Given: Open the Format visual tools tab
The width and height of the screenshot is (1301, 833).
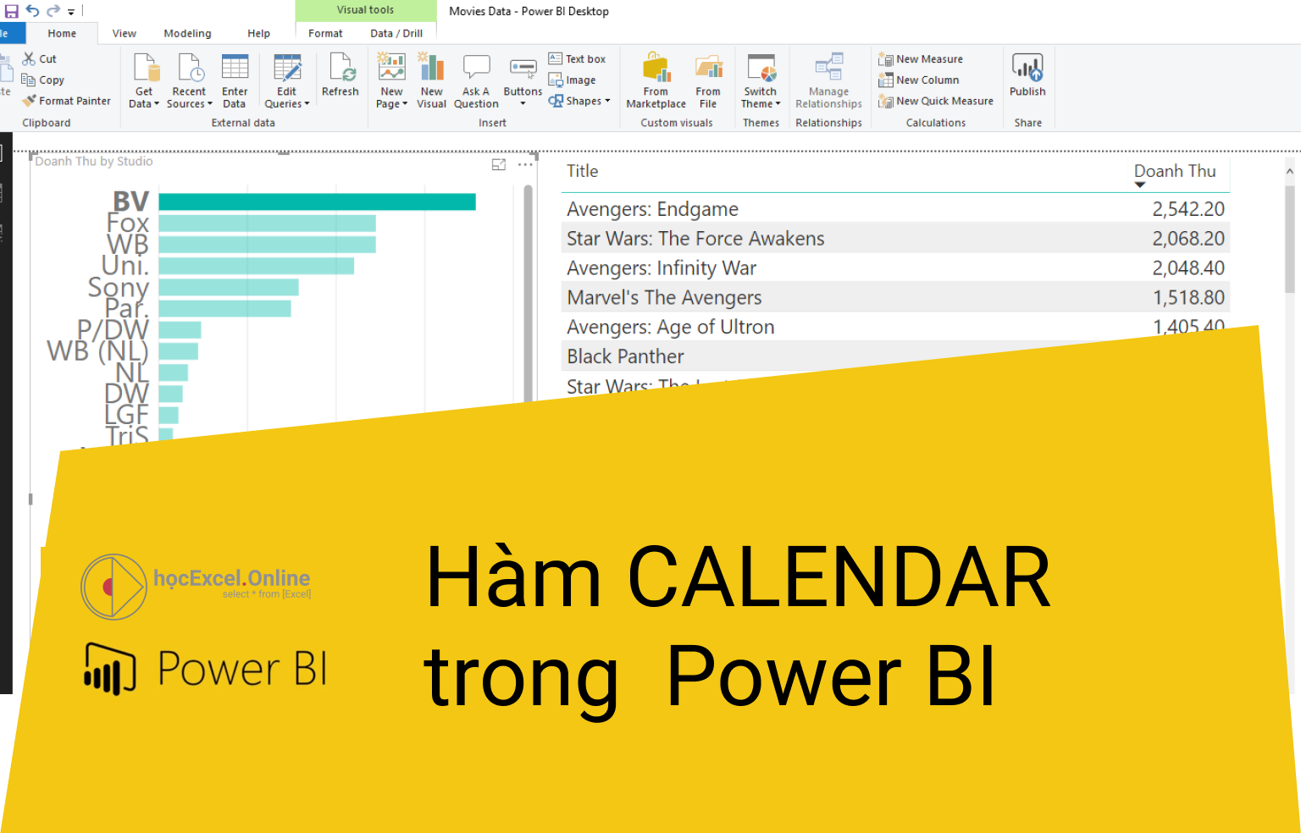Looking at the screenshot, I should [x=325, y=33].
